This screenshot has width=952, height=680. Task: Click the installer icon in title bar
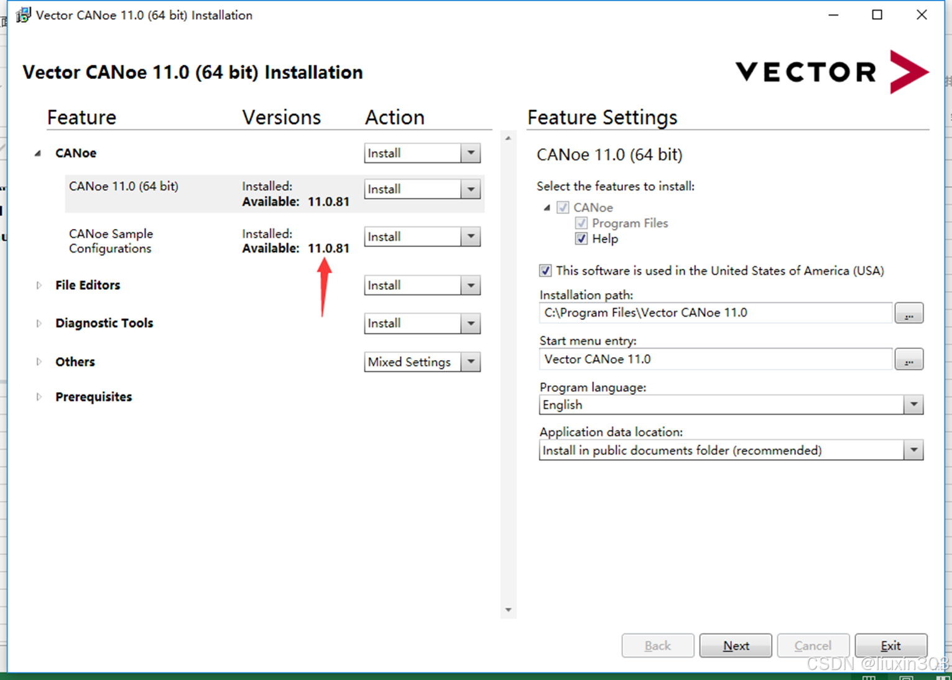(23, 15)
